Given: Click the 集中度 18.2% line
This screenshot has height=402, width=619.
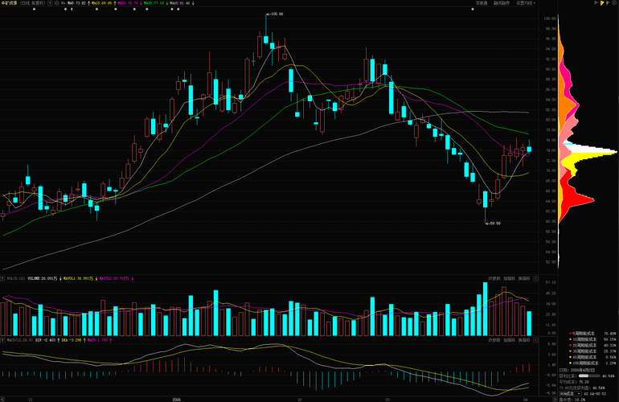Looking at the screenshot, I should coord(572,400).
